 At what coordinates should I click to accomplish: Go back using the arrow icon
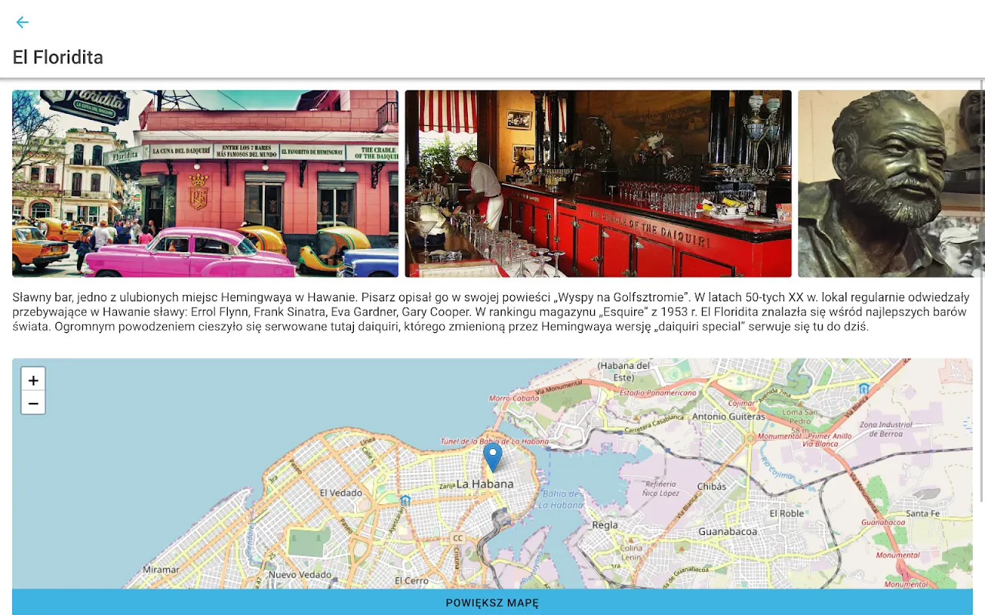22,22
